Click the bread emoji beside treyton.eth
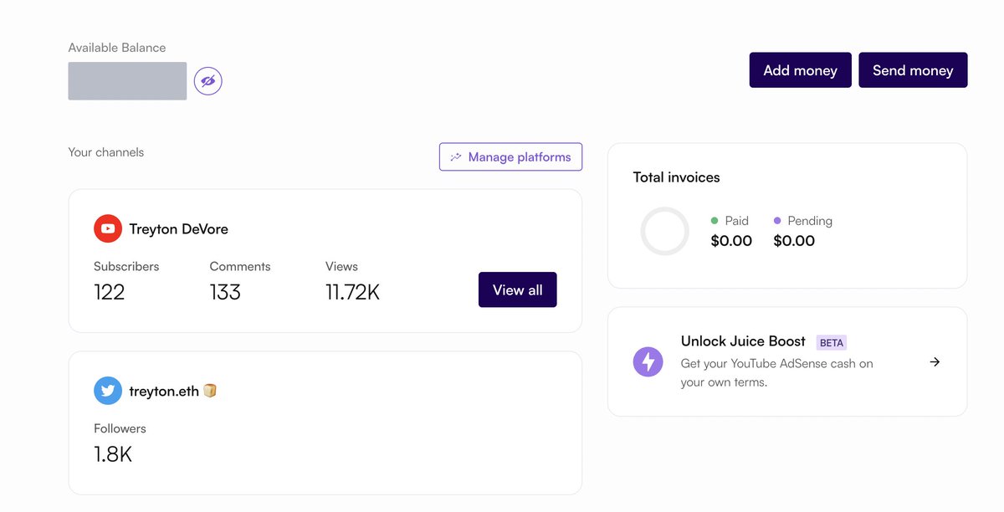This screenshot has height=512, width=1004. (x=210, y=391)
